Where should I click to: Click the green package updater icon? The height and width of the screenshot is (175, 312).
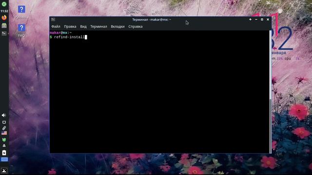pos(4,140)
